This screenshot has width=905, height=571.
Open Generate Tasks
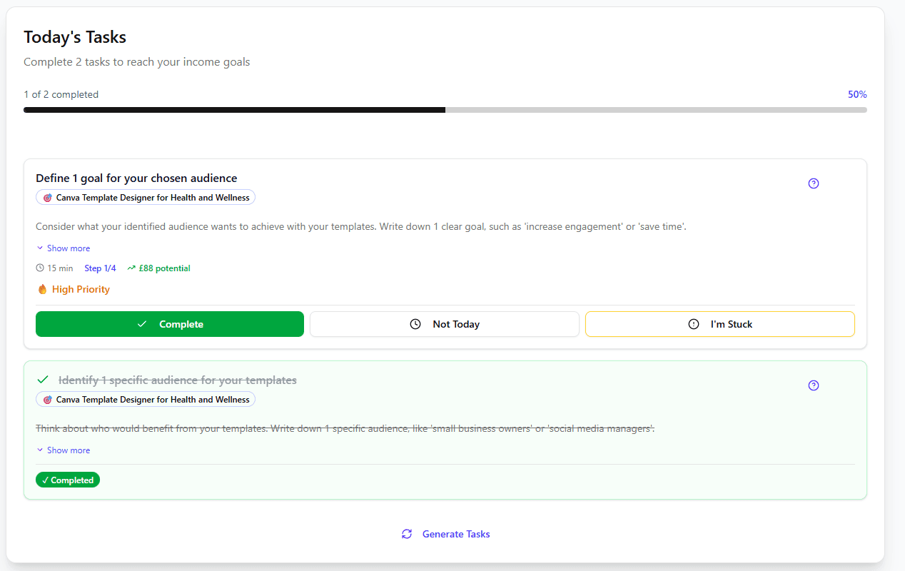pos(455,534)
